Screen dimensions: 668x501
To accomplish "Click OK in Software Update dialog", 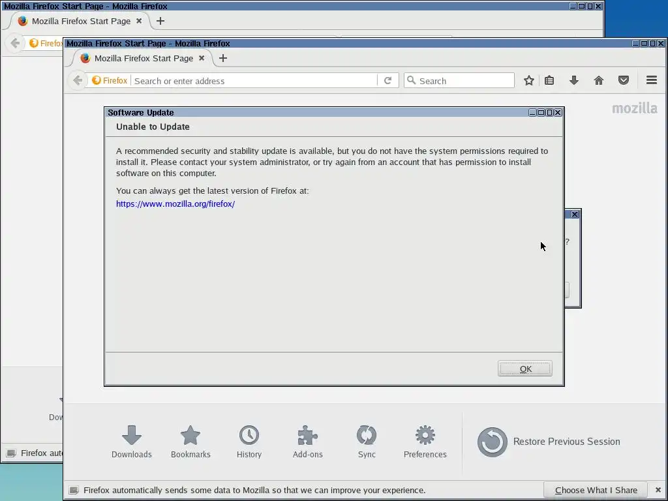I will point(525,369).
